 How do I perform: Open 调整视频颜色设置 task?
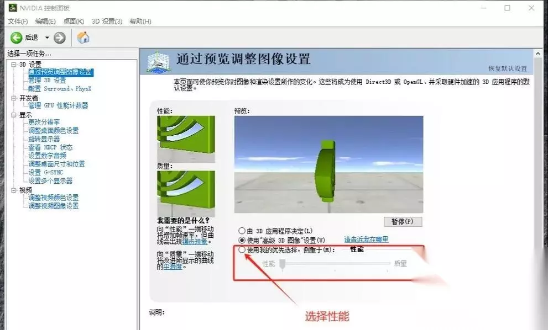54,198
